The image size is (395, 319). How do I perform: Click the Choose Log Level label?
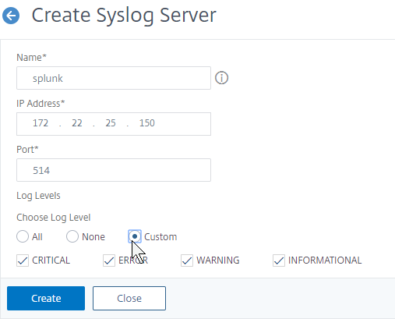pos(54,218)
